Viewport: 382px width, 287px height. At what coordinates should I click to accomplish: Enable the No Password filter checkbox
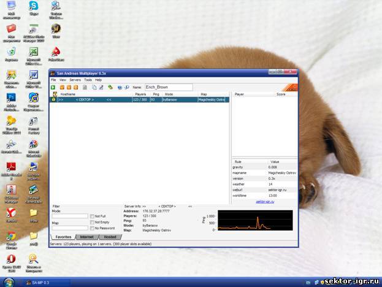point(92,228)
